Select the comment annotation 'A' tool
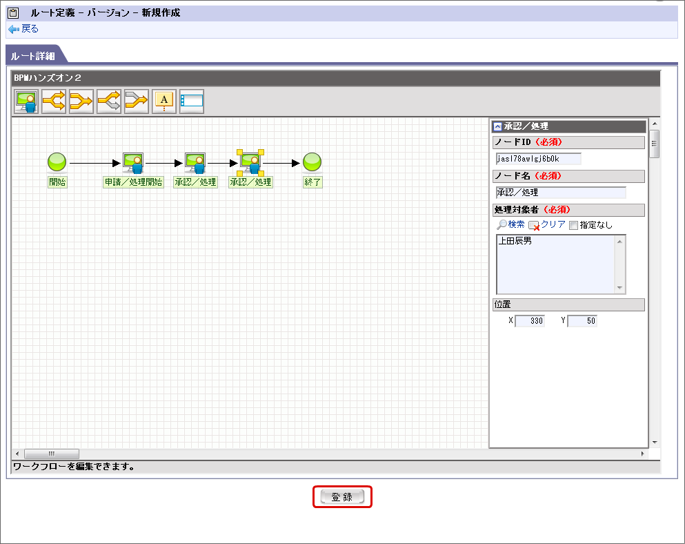The height and width of the screenshot is (544, 685). point(163,101)
